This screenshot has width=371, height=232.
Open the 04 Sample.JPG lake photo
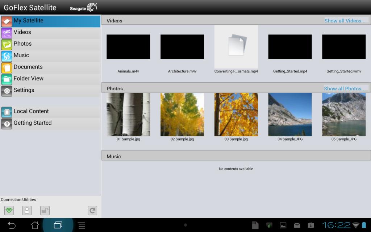[x=290, y=114]
